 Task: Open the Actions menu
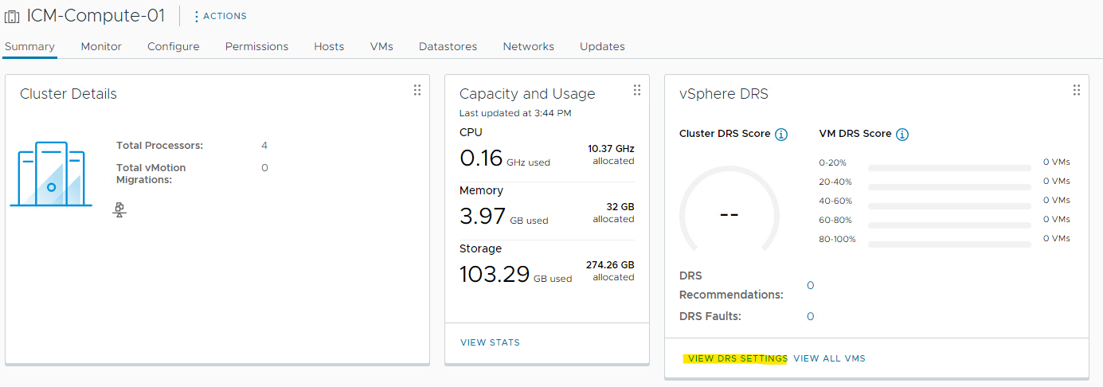tap(221, 16)
